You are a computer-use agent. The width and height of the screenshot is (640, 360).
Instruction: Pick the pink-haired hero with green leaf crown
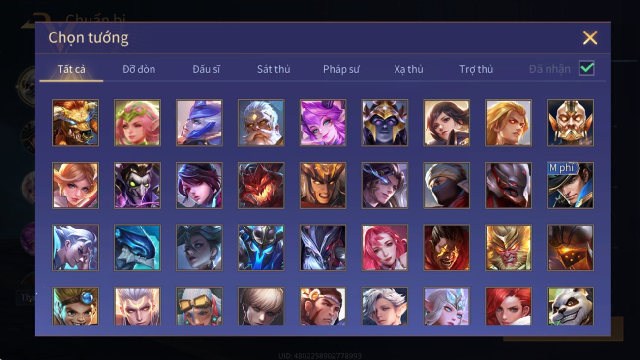tap(137, 123)
